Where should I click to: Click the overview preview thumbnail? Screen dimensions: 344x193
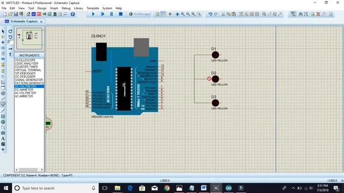coord(30,39)
